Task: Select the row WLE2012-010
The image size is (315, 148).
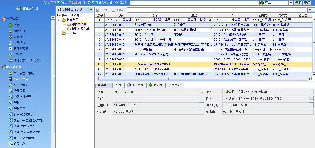Action: click(x=203, y=30)
